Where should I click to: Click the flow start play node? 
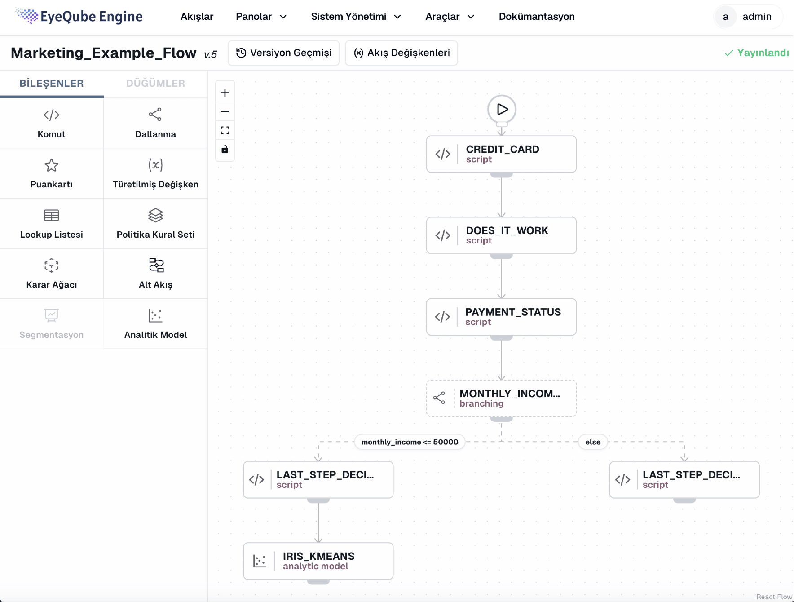click(502, 109)
